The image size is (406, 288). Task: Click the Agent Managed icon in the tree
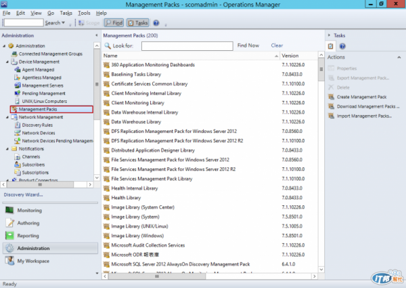pos(18,70)
